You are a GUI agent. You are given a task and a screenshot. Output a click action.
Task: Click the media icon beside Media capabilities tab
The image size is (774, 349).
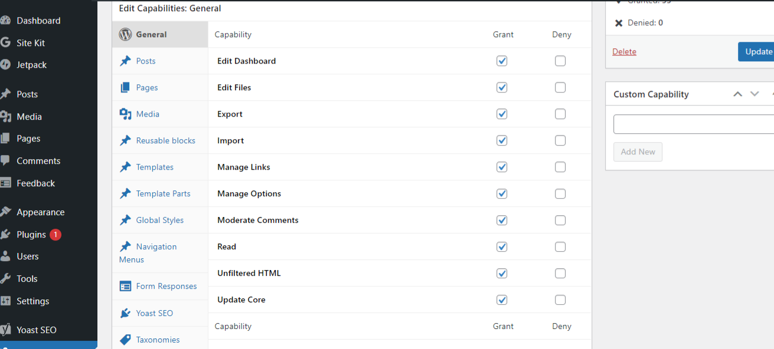(125, 114)
